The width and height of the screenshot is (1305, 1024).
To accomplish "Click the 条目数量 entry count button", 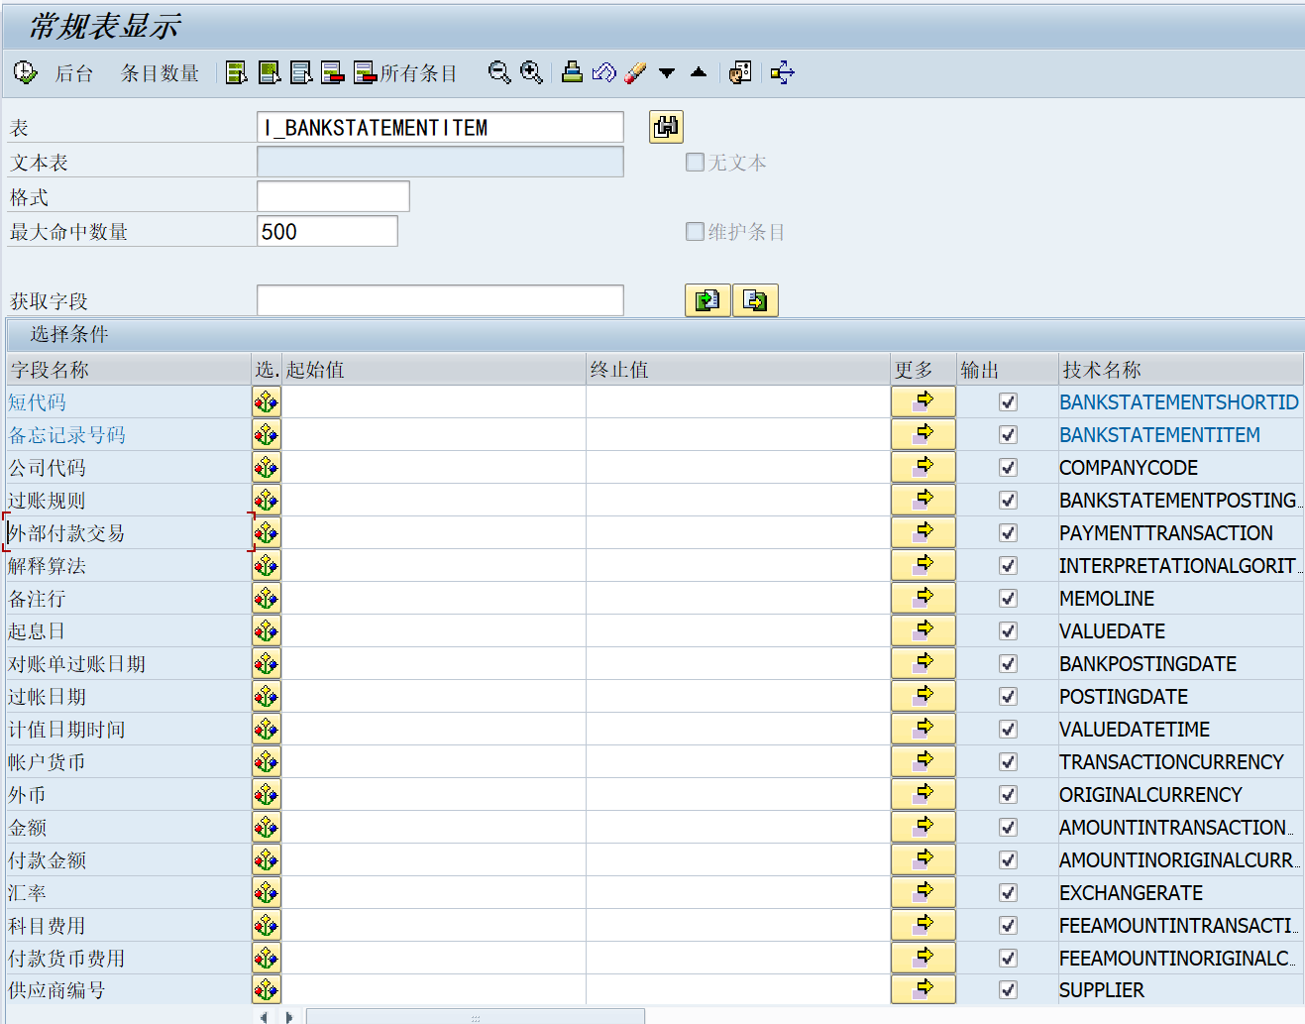I will (x=160, y=73).
